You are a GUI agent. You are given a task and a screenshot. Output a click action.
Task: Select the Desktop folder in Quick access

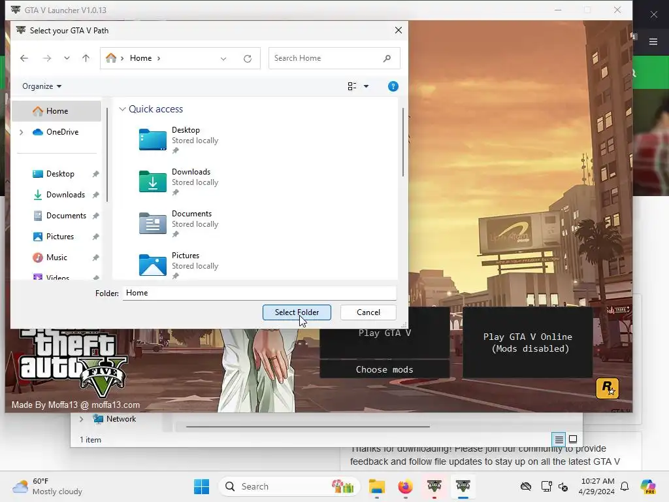point(179,139)
